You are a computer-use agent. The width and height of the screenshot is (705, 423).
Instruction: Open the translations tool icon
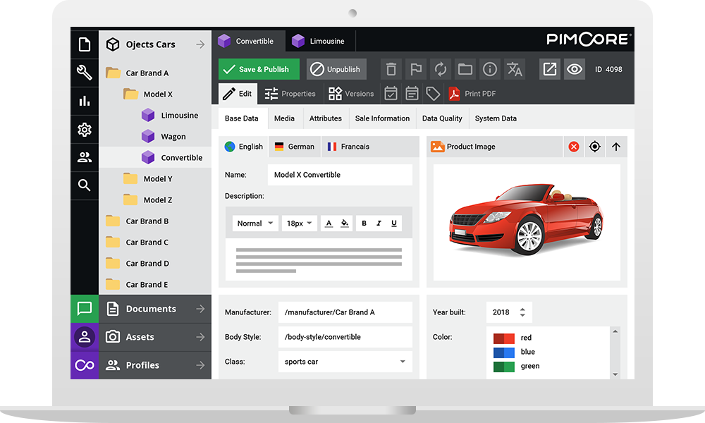click(514, 68)
